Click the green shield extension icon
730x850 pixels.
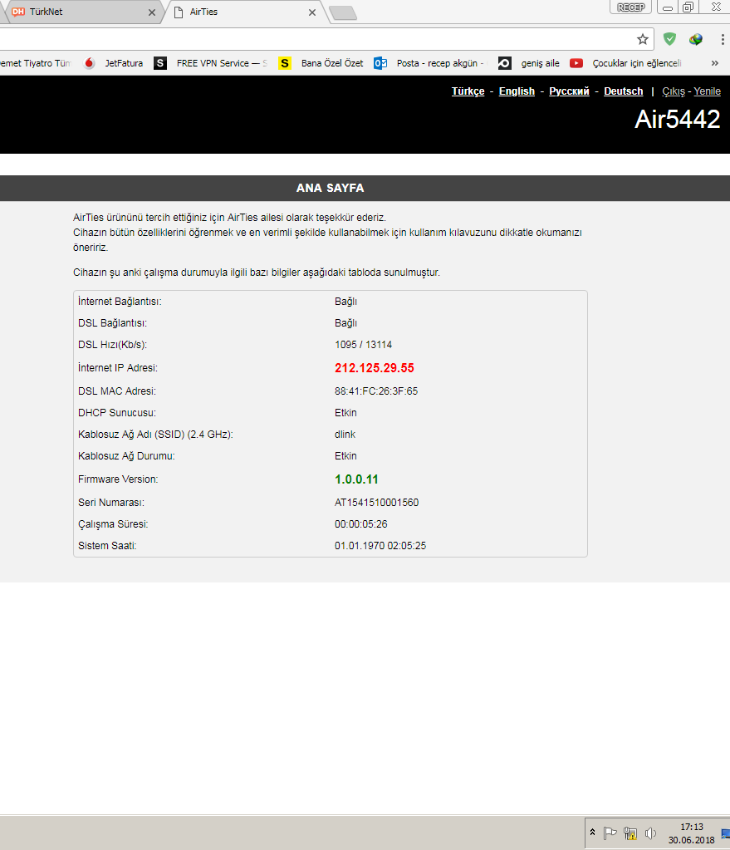coord(670,39)
